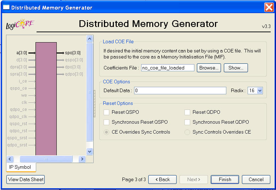
Task: Open the Radix dropdown
Action: point(260,91)
